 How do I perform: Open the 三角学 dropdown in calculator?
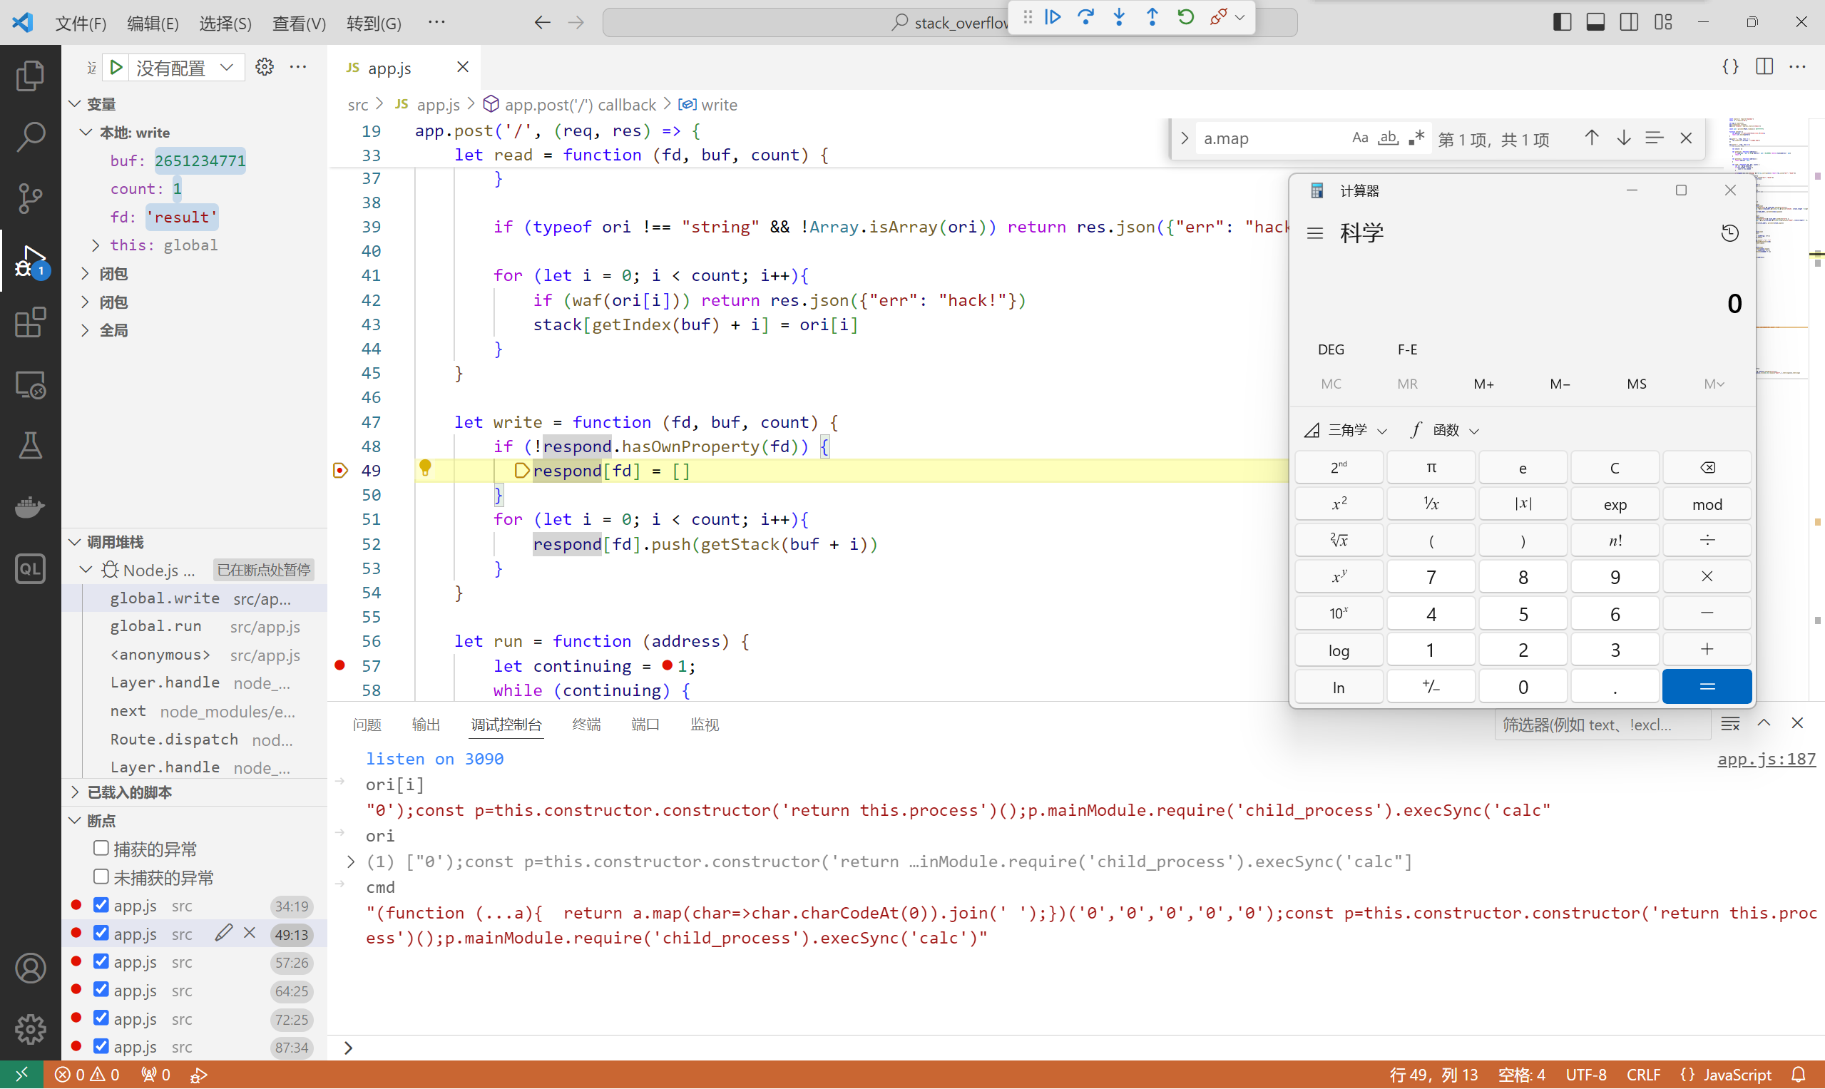(x=1346, y=430)
